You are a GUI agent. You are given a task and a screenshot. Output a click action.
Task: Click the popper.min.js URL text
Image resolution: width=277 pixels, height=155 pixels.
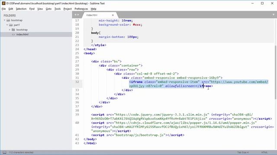tap(185, 123)
